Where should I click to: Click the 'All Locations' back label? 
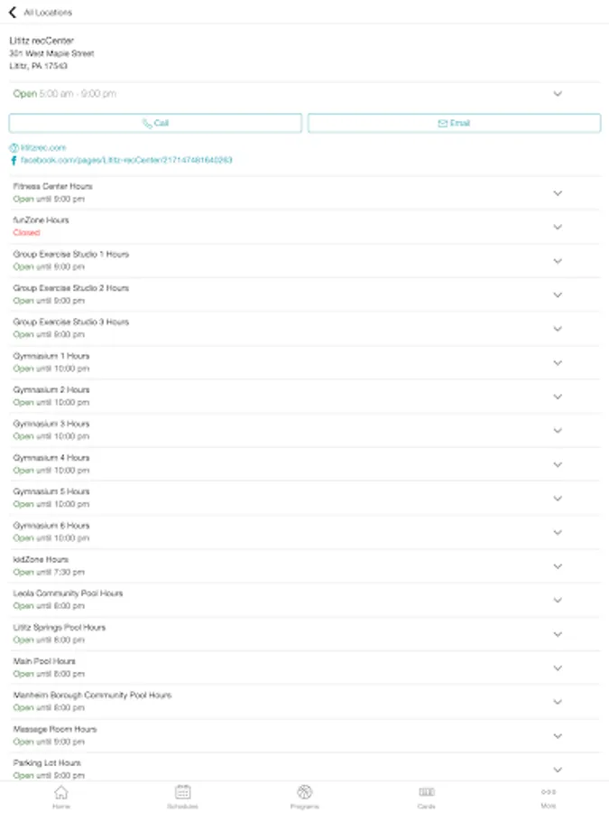[48, 13]
